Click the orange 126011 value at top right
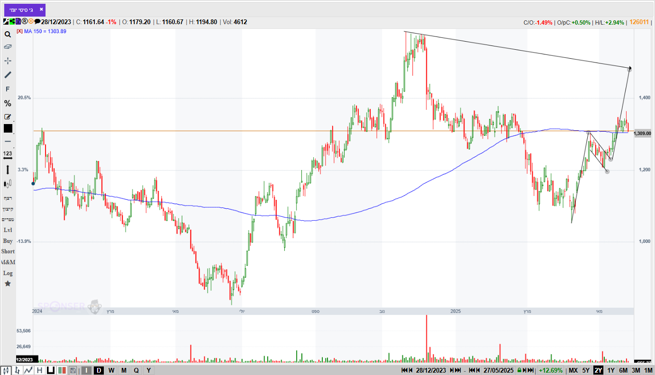Viewport: 655px width, 375px height. click(639, 22)
